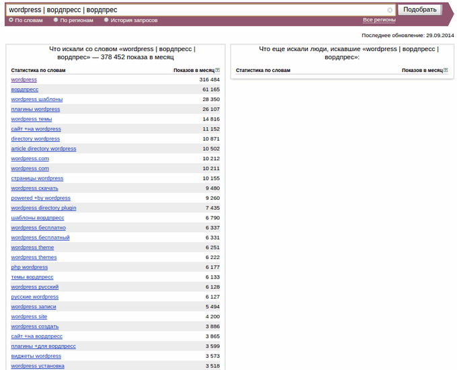Open the 'wordpress directory plugin' link

click(x=44, y=208)
